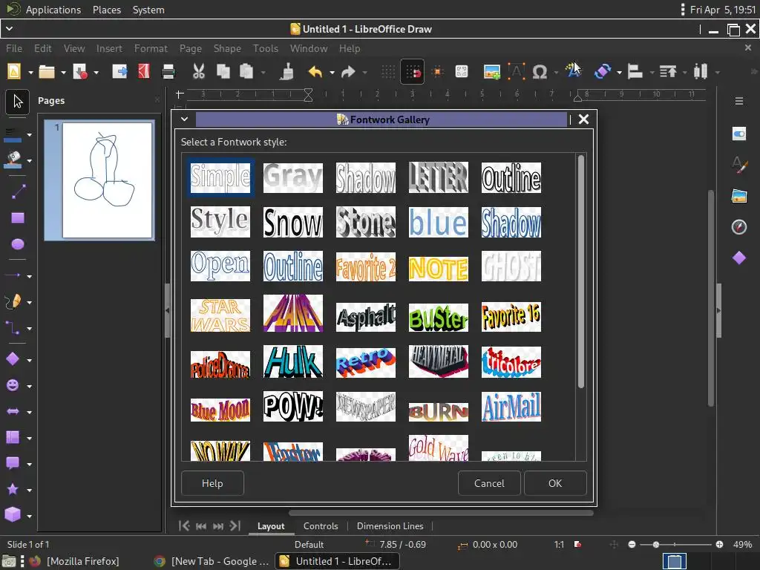Click the Align Objects icon
760x570 pixels.
(x=635, y=72)
